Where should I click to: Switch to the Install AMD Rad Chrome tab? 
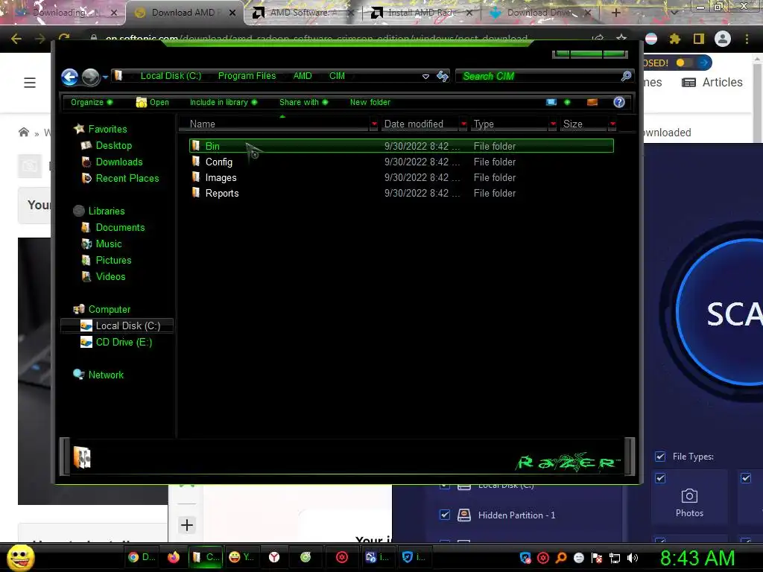click(420, 13)
